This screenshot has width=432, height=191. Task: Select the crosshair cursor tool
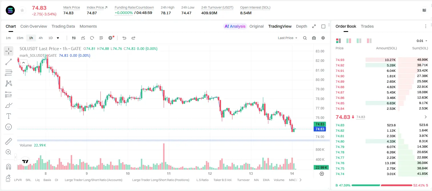9,51
